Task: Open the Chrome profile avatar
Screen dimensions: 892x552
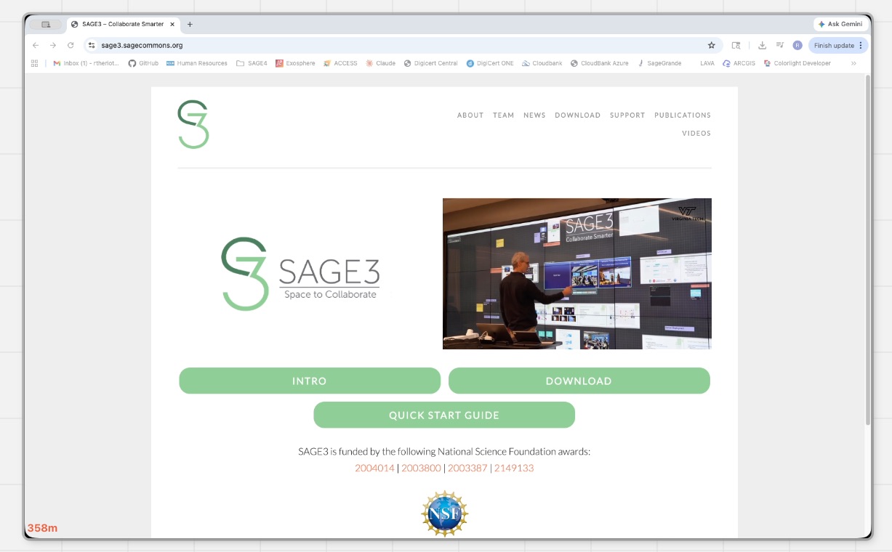Action: (x=797, y=45)
